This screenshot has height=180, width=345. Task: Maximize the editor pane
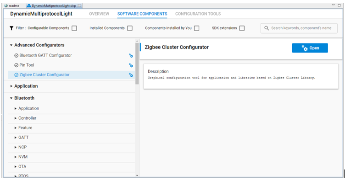(x=339, y=5)
